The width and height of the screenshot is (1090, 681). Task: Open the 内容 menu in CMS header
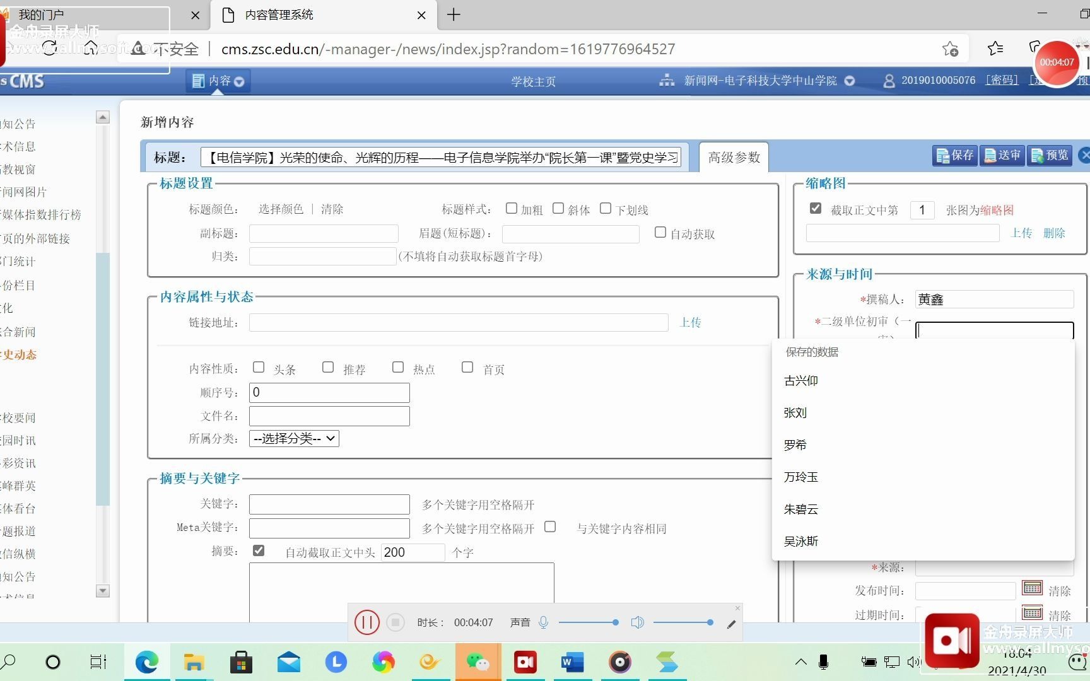(218, 81)
